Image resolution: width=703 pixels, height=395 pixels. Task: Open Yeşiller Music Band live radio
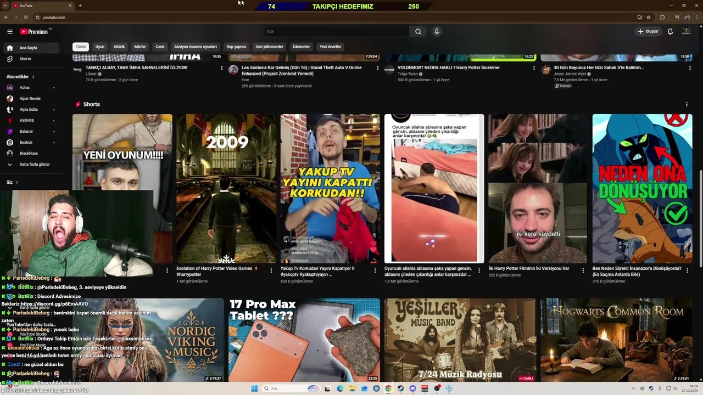pyautogui.click(x=460, y=340)
